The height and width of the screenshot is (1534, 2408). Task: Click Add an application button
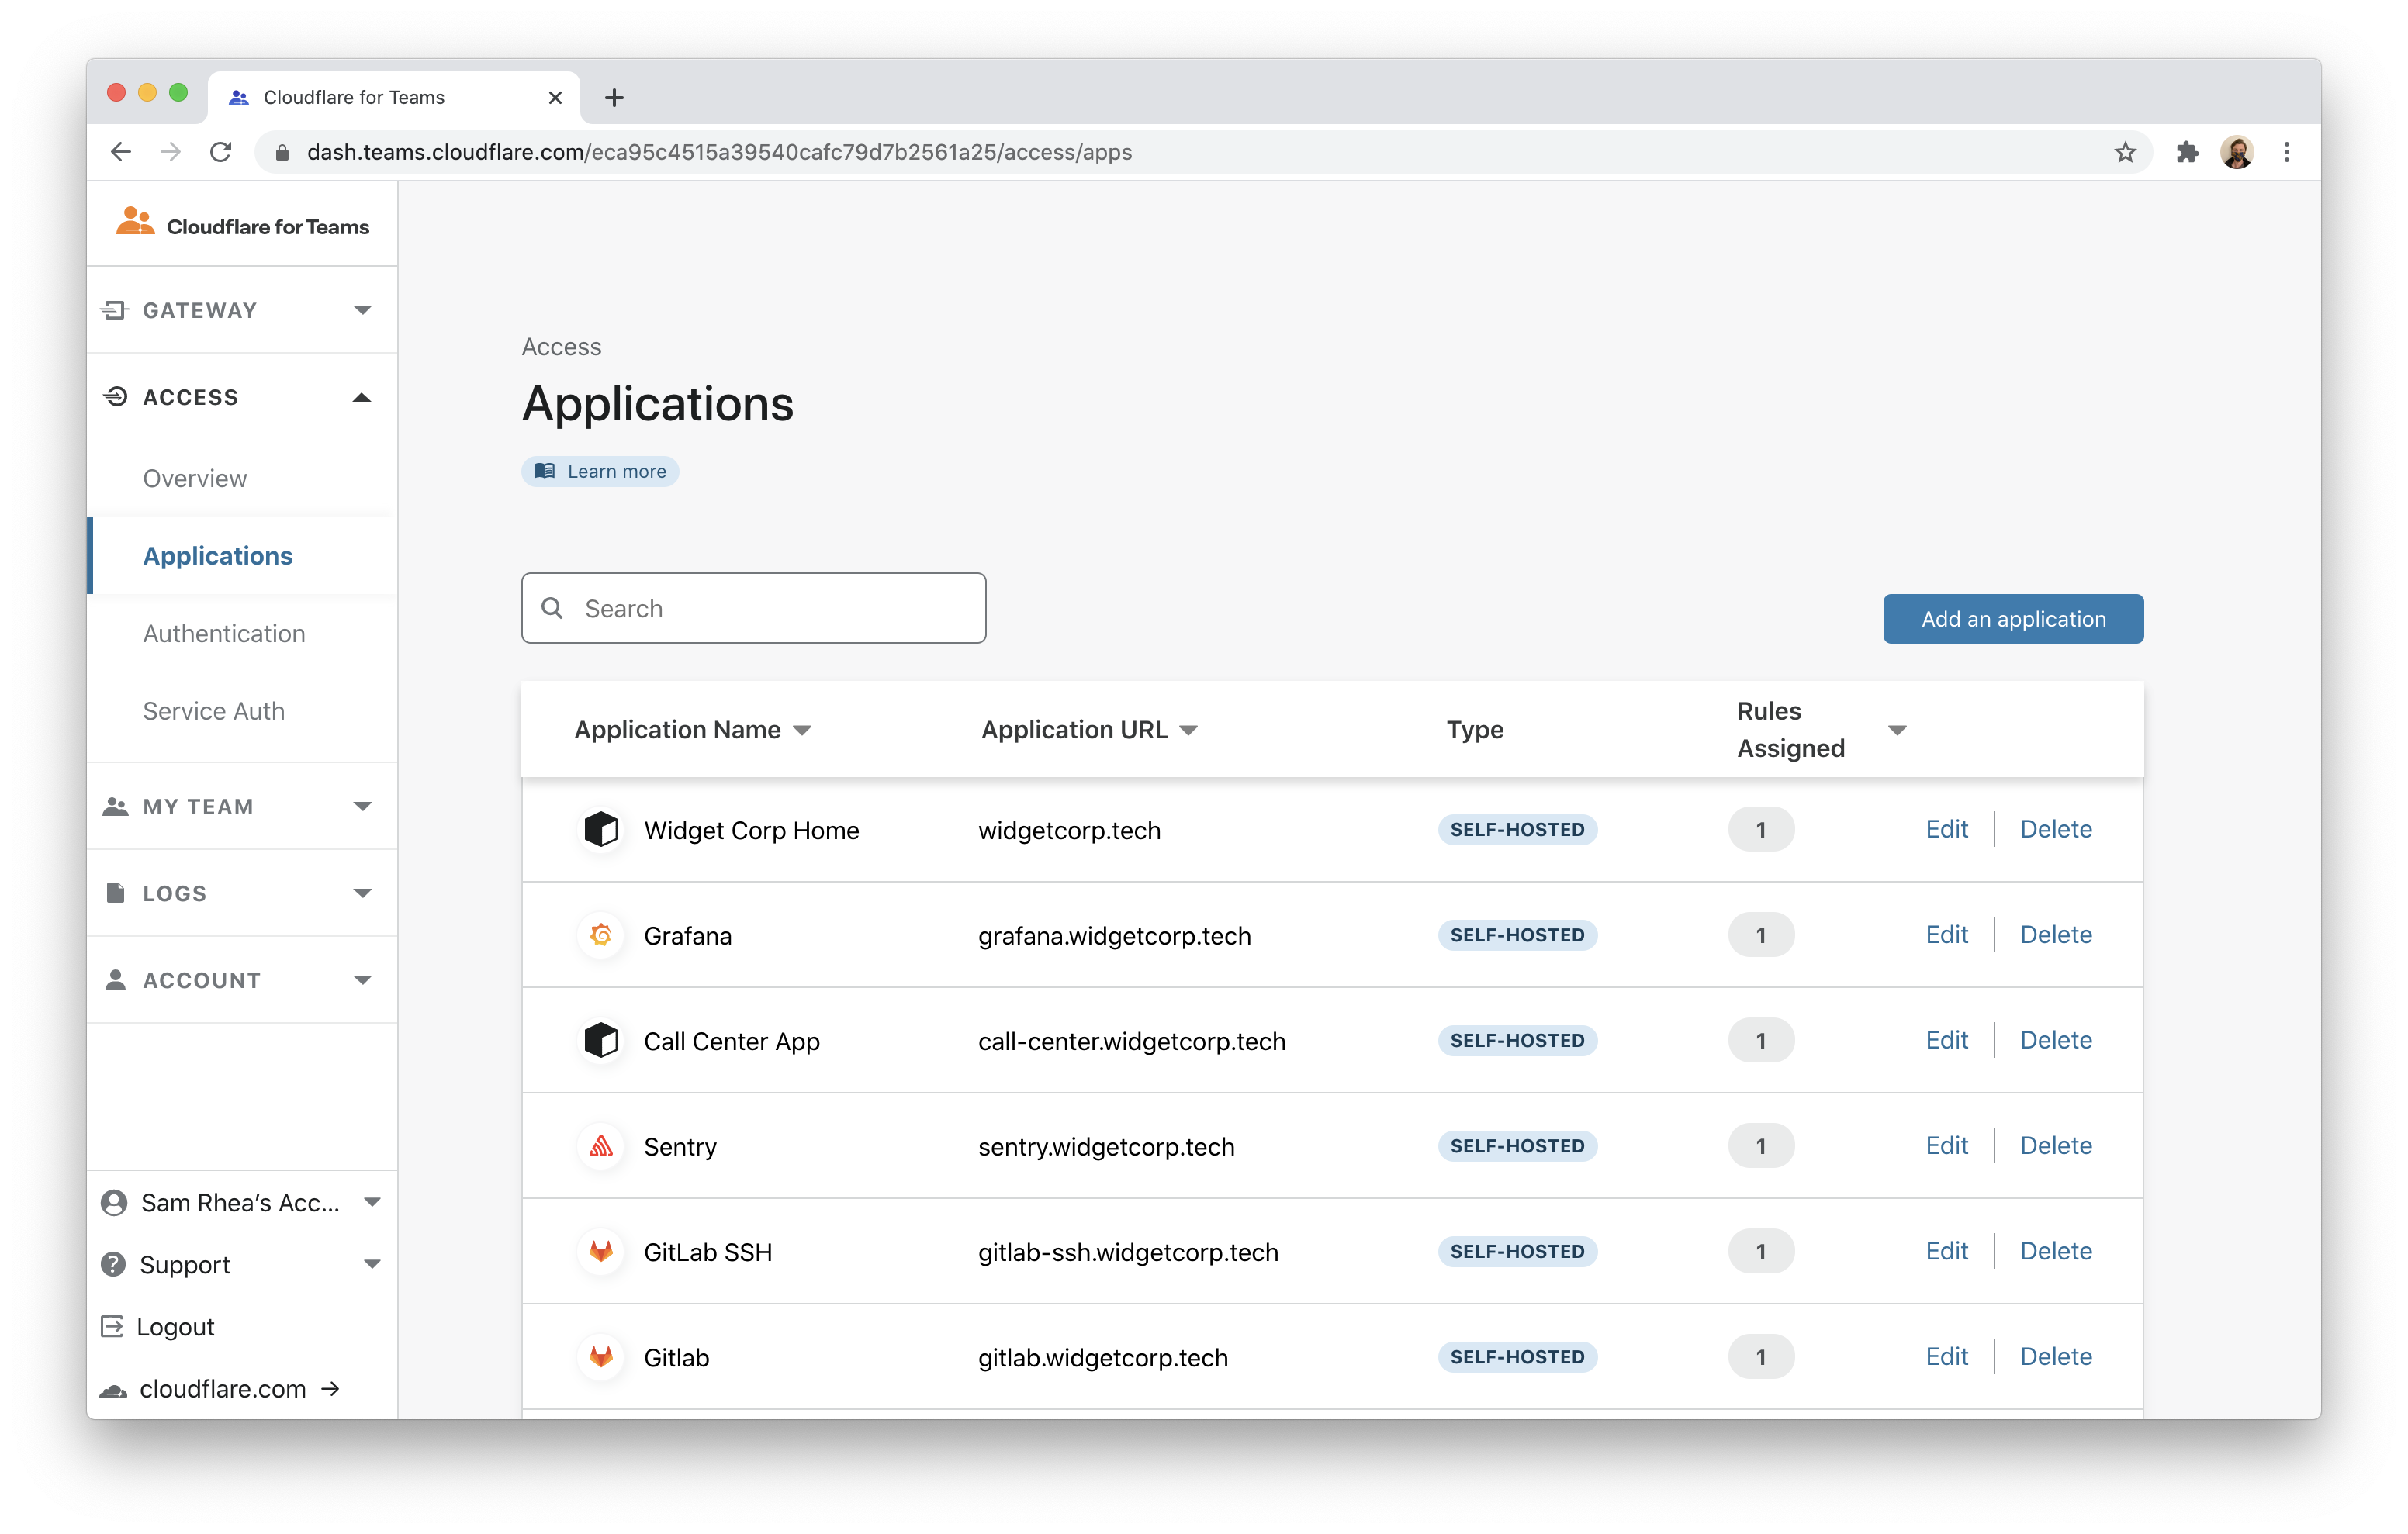coord(2012,619)
